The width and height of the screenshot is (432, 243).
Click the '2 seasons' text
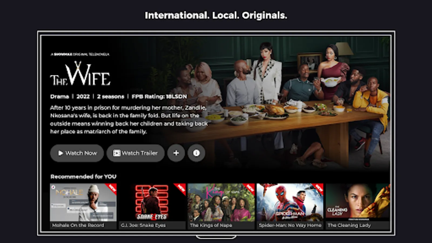coord(111,96)
